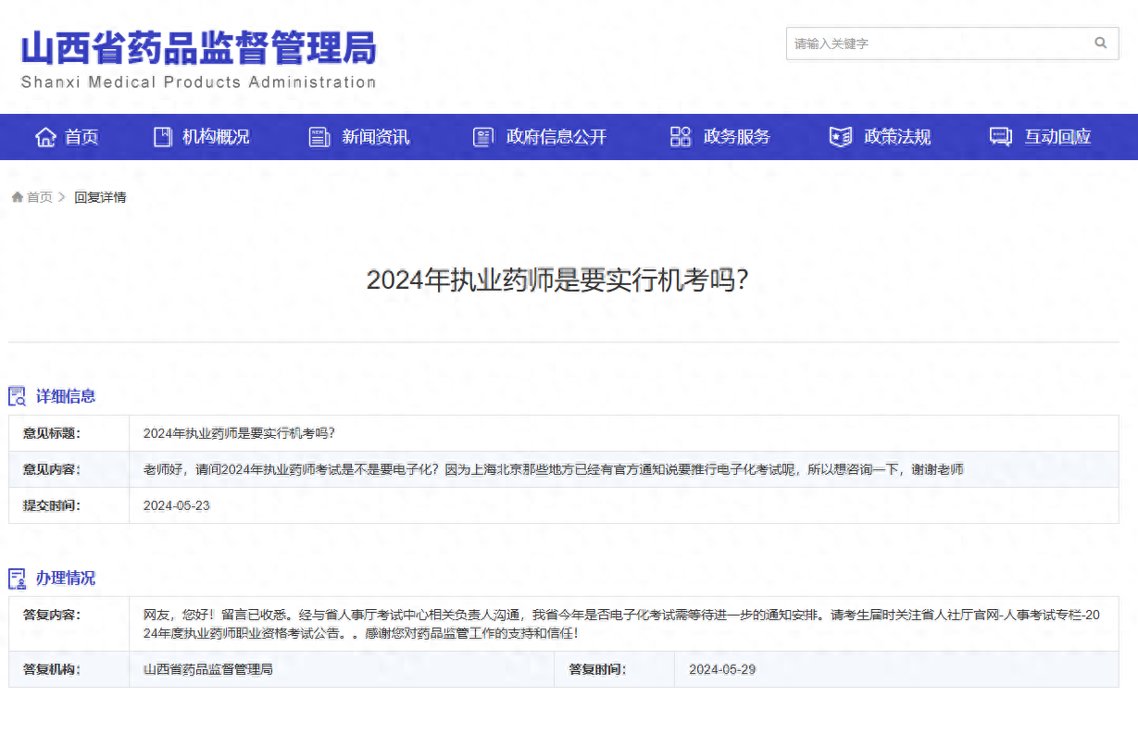Click the reply date 2024-05-29

coord(723,669)
